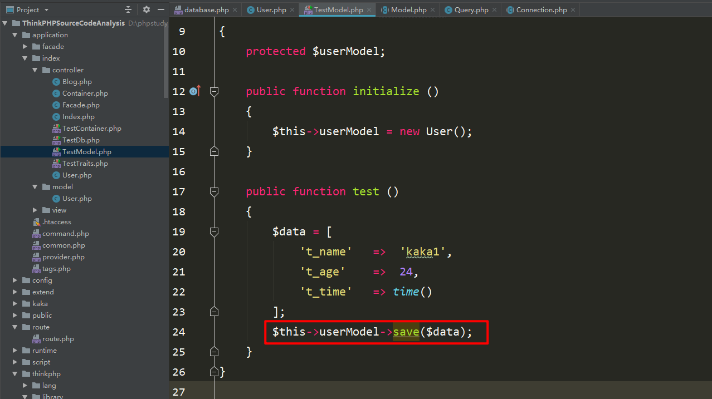Click fold end marker at line 15

coord(214,151)
